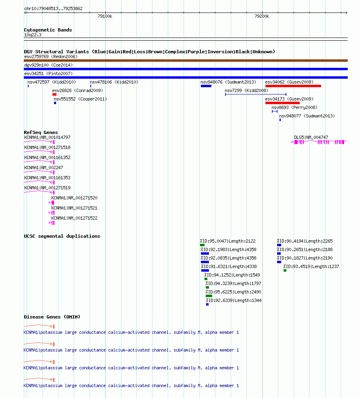Click the esv34251 (Pinto2007) blue bar
359x398 pixels.
pos(186,78)
